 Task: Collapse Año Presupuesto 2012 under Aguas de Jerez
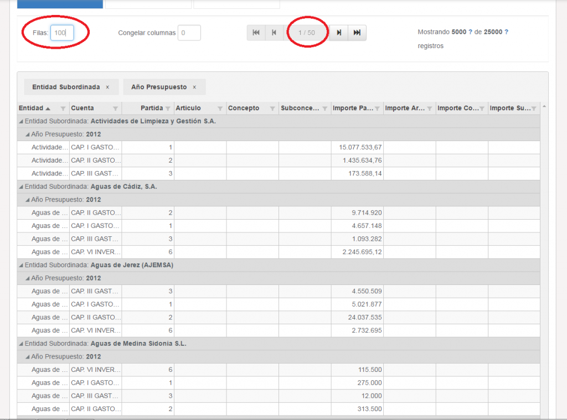(x=28, y=278)
